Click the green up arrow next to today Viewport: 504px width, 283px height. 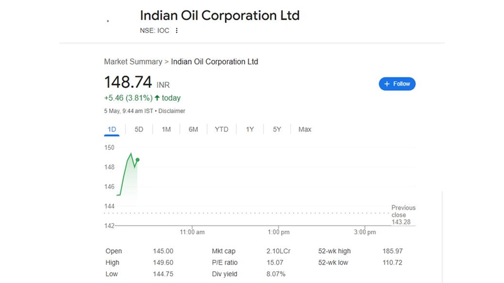click(x=157, y=98)
